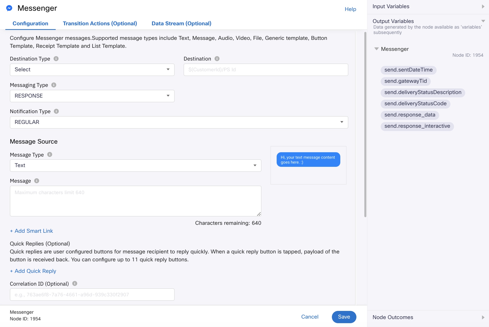Click the 'Characters remaining: 640' text
This screenshot has height=327, width=489.
click(228, 223)
